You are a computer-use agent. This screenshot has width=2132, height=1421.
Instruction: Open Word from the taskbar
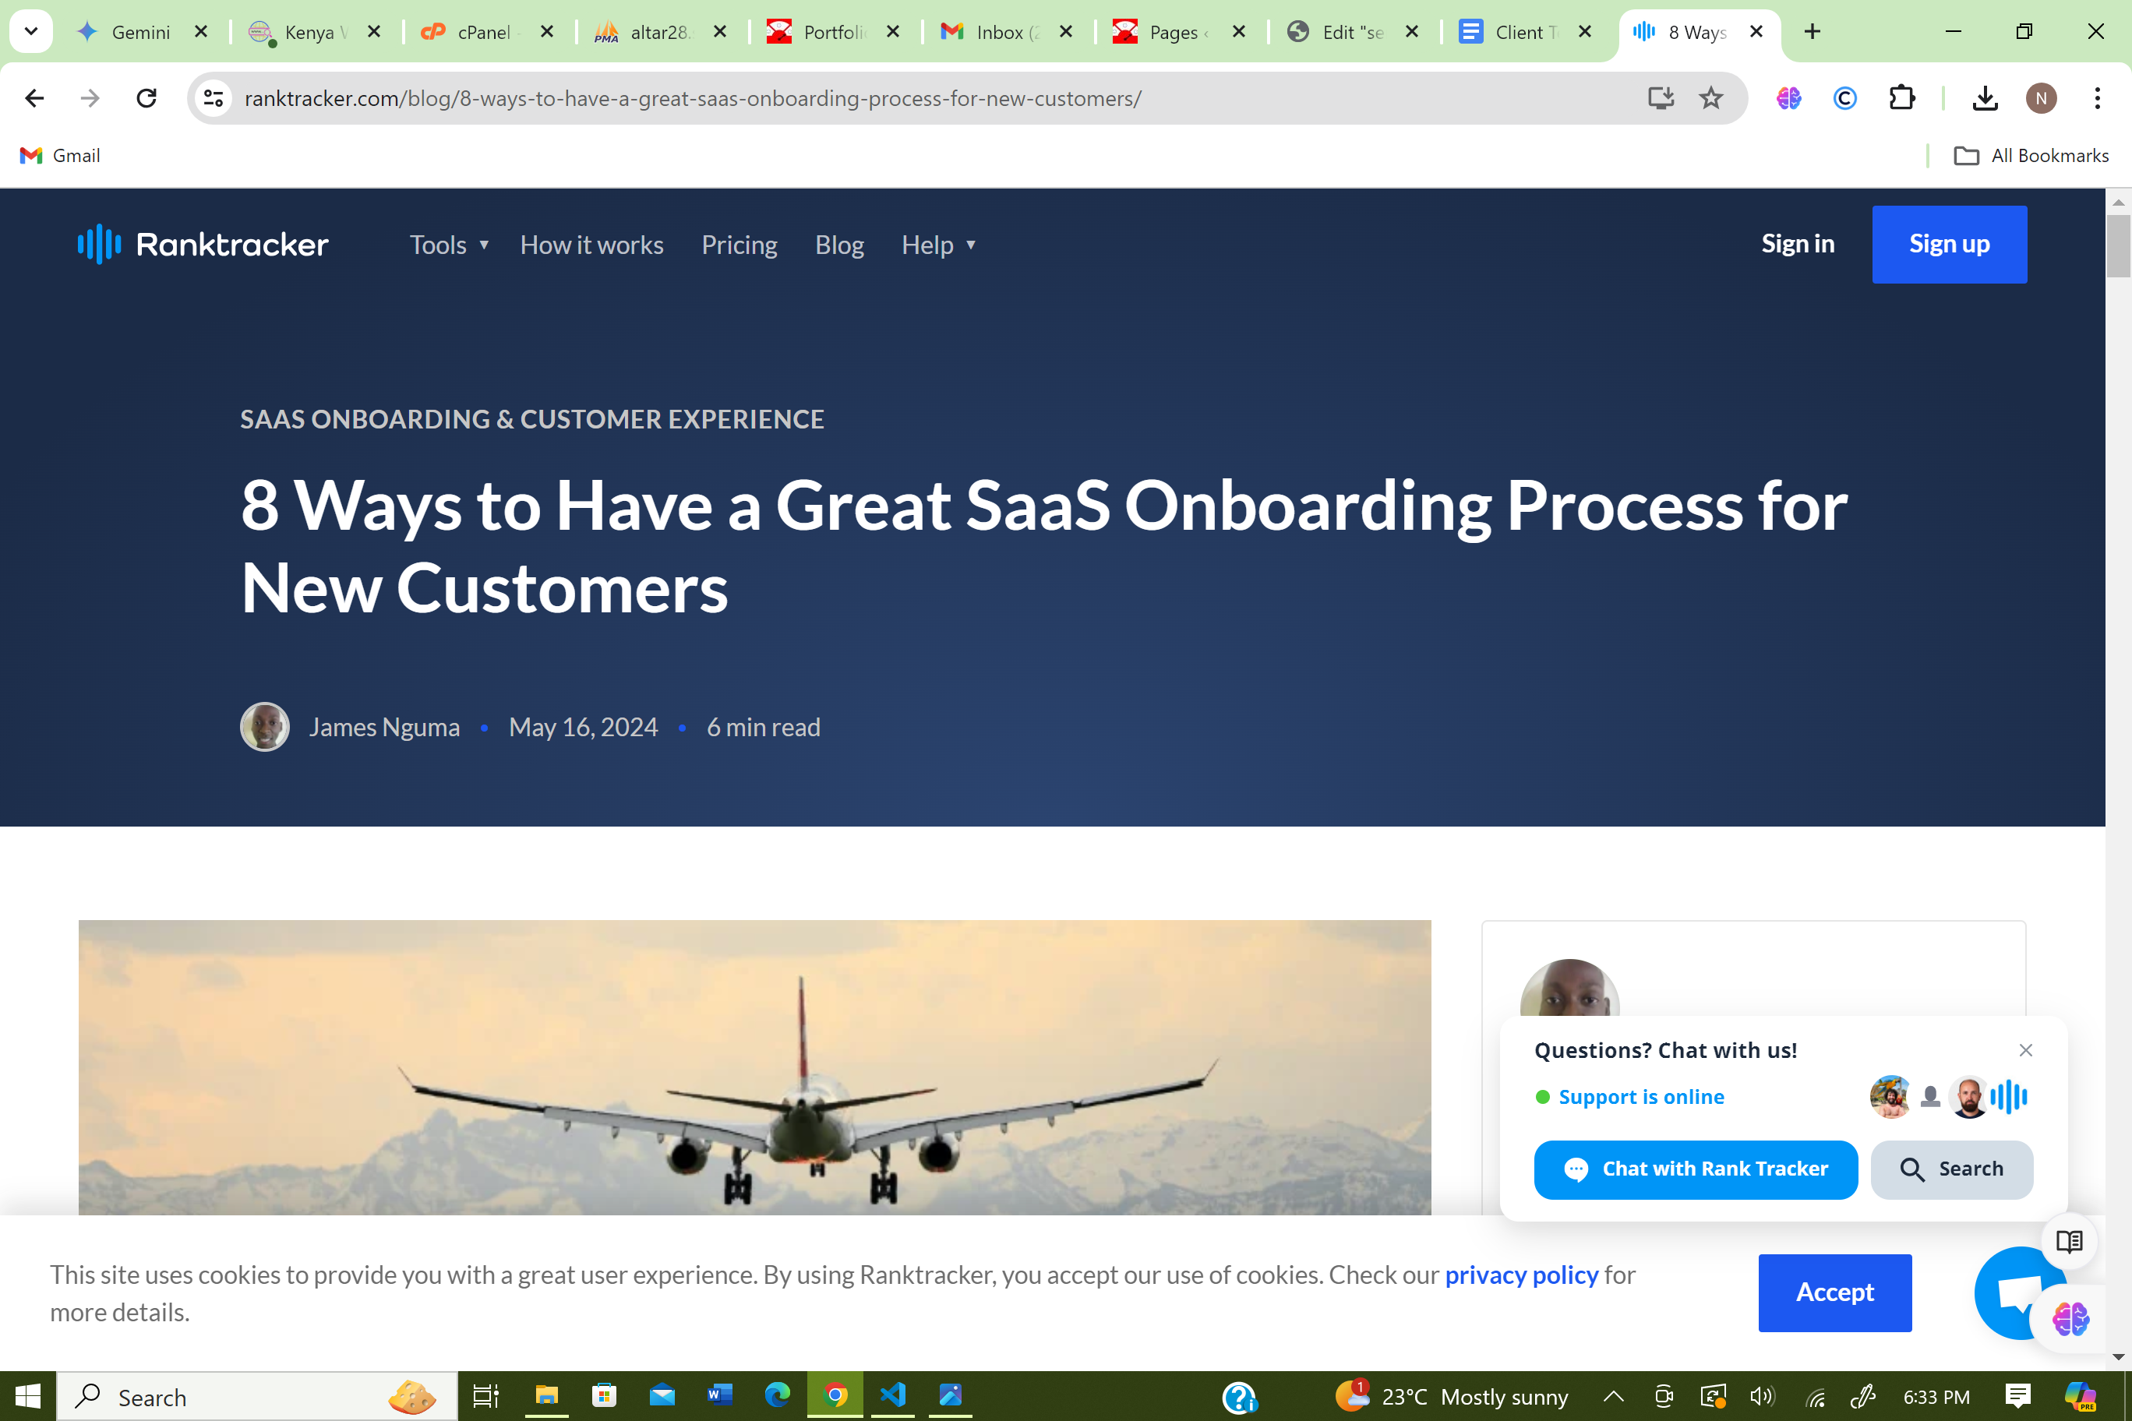point(721,1397)
